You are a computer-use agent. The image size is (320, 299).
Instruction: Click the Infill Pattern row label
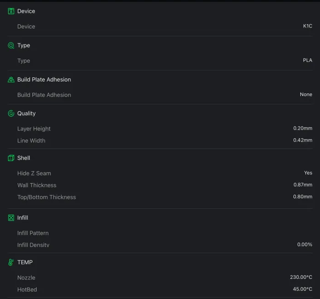33,233
